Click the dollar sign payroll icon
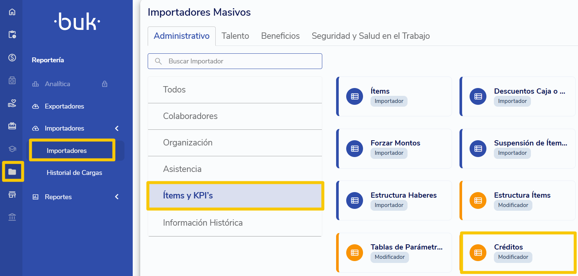 pos(12,57)
